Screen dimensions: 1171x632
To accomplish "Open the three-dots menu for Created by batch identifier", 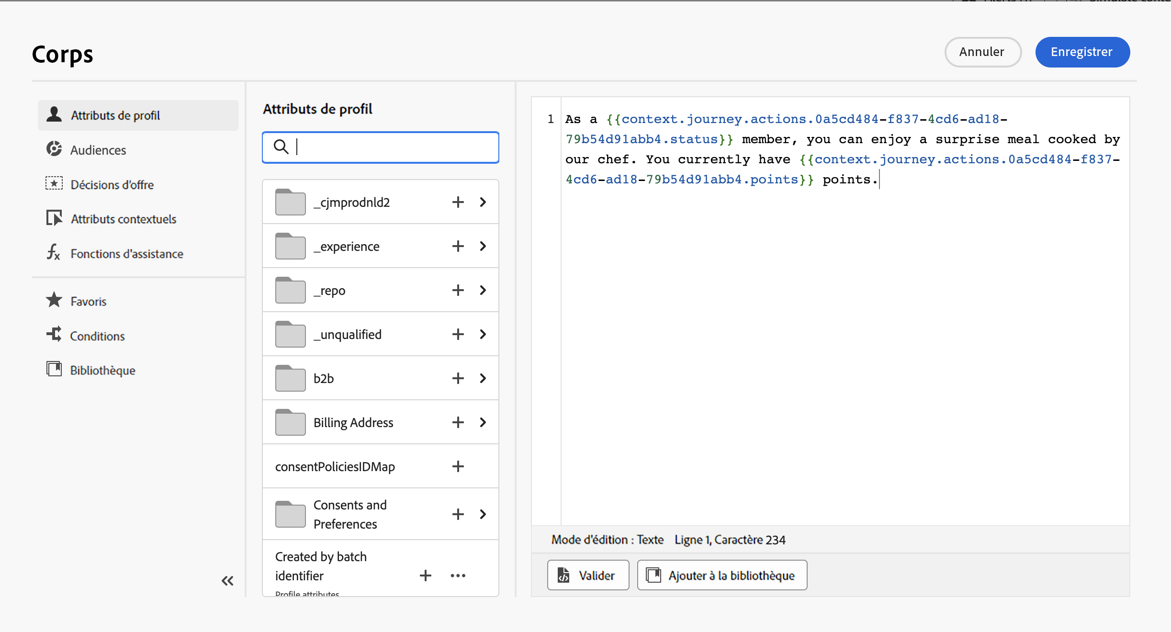I will 458,576.
